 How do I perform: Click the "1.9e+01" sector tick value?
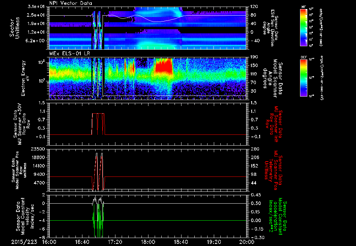[x=36, y=24]
